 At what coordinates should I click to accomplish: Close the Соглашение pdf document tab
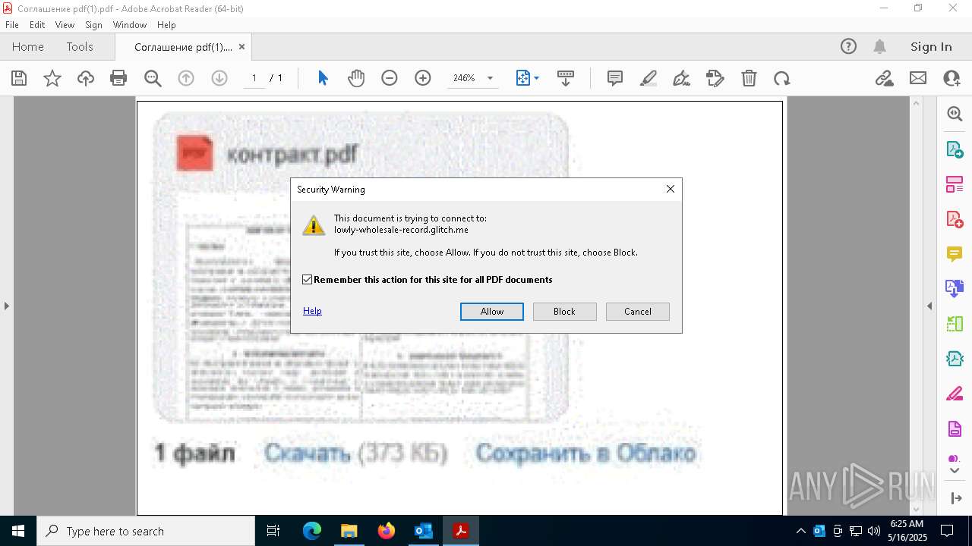[x=241, y=46]
